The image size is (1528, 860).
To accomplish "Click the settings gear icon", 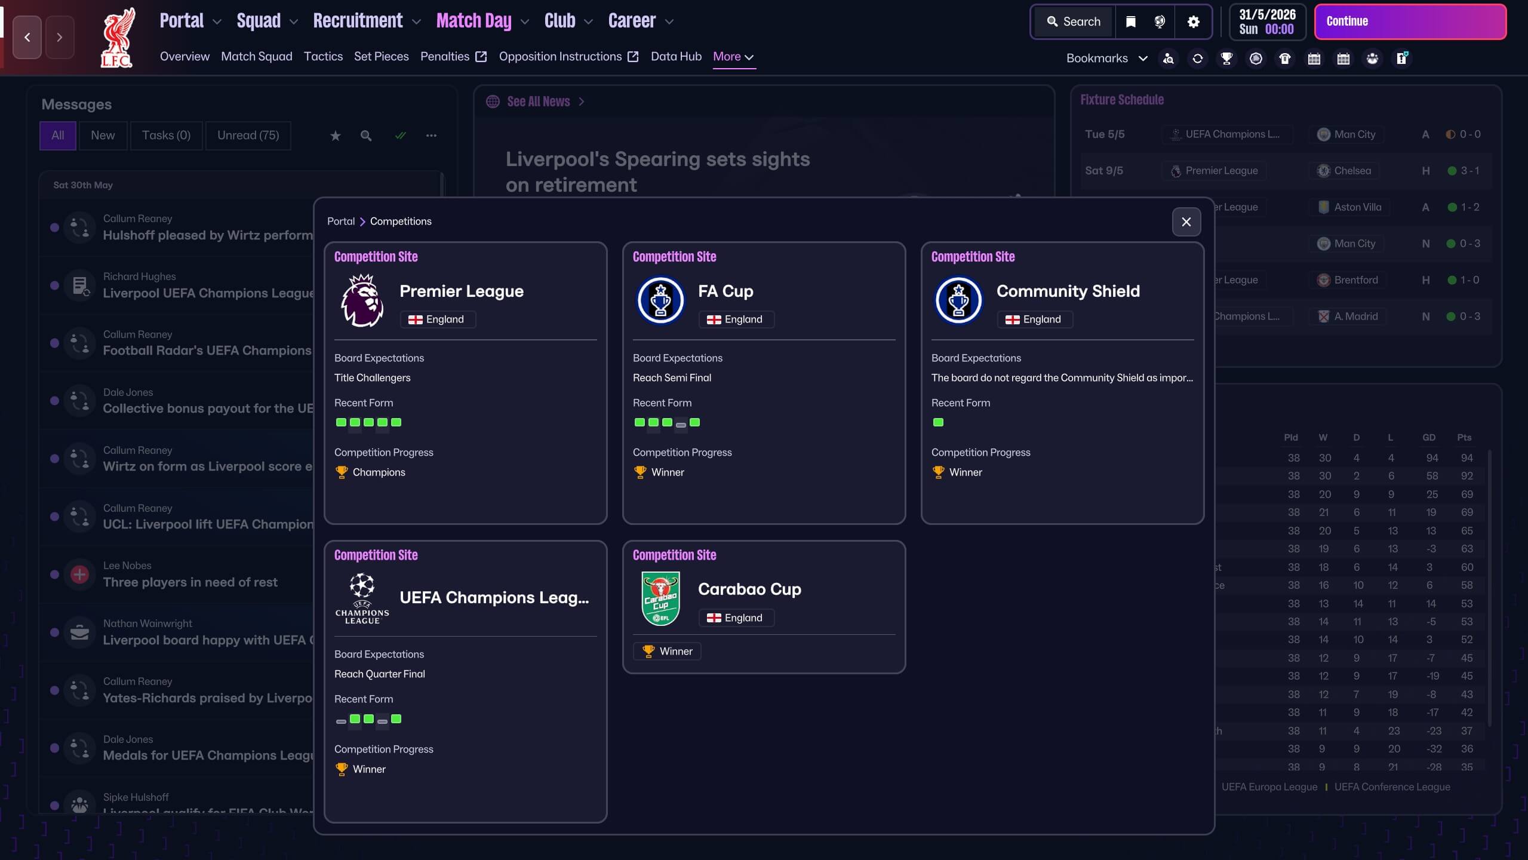I will [1193, 22].
